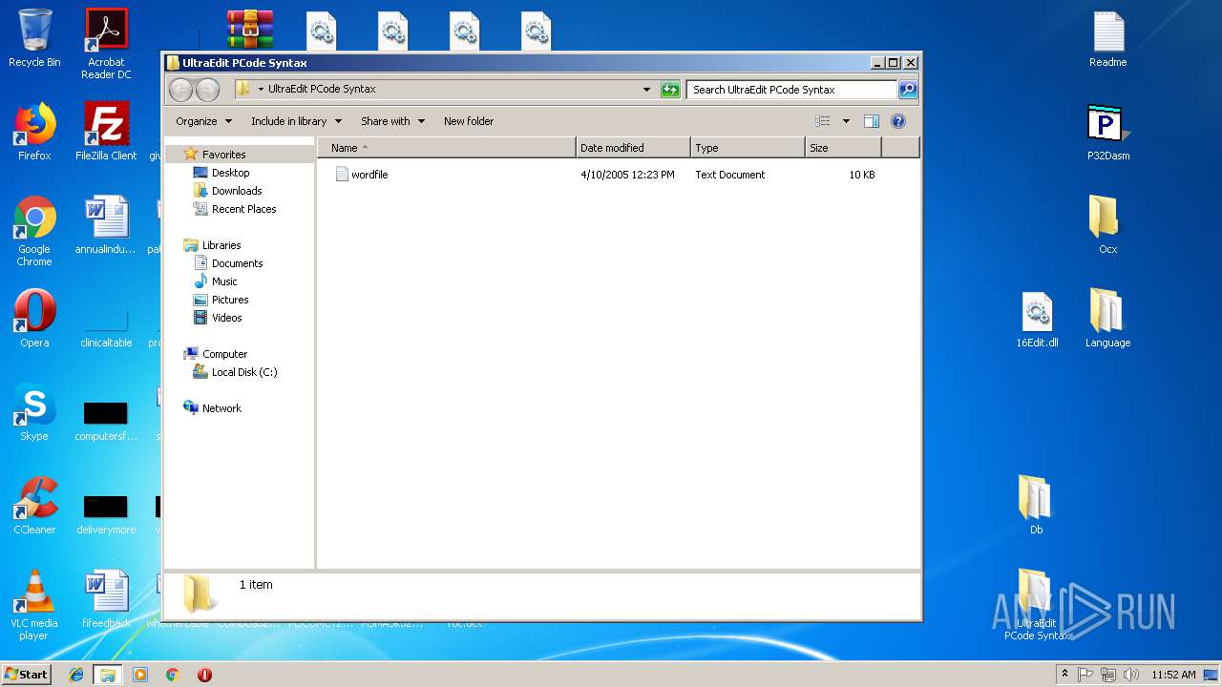Open Windows Media Player from taskbar
This screenshot has width=1222, height=687.
(x=140, y=675)
